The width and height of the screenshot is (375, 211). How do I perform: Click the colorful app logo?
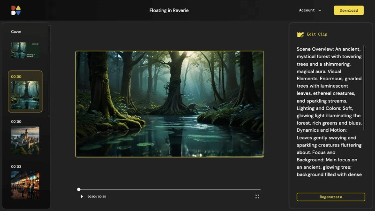(16, 10)
